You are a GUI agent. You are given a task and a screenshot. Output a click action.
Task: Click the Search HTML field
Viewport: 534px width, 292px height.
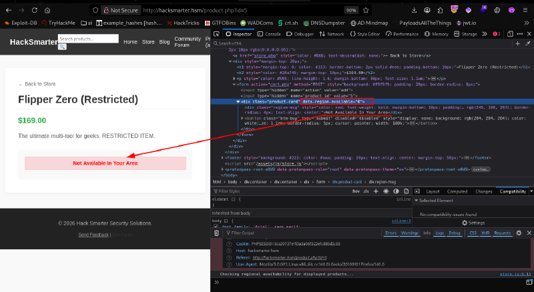tap(362, 43)
